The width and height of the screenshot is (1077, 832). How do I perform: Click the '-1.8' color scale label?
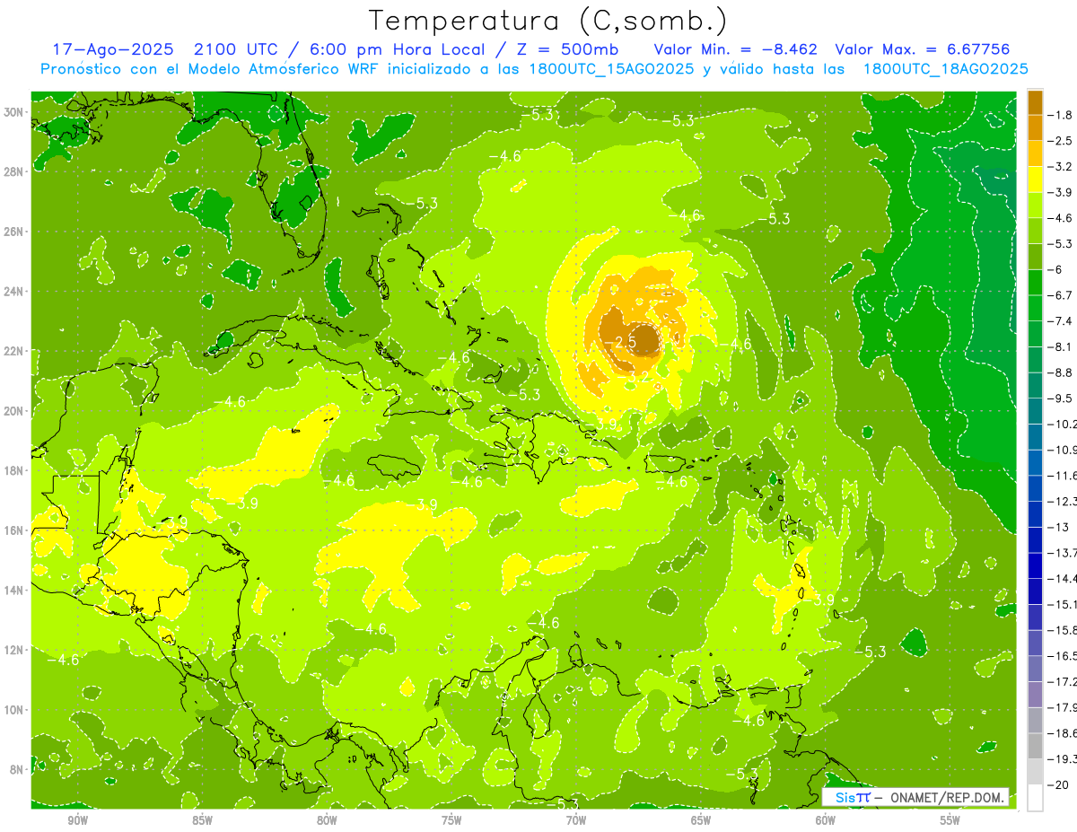click(1062, 115)
